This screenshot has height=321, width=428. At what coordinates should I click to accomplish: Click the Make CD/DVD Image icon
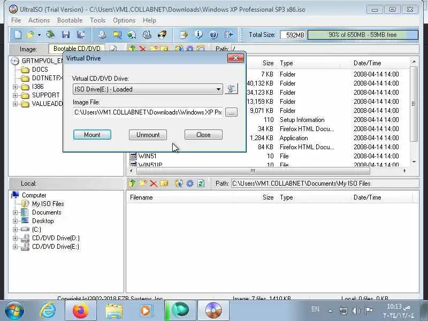[x=102, y=35]
